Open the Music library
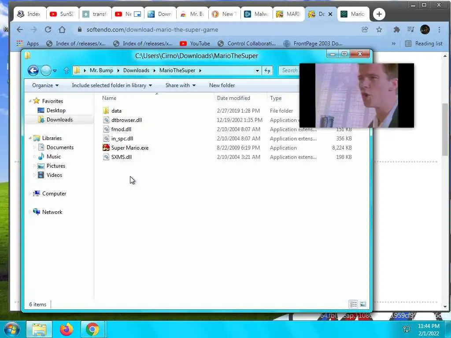 pos(53,156)
